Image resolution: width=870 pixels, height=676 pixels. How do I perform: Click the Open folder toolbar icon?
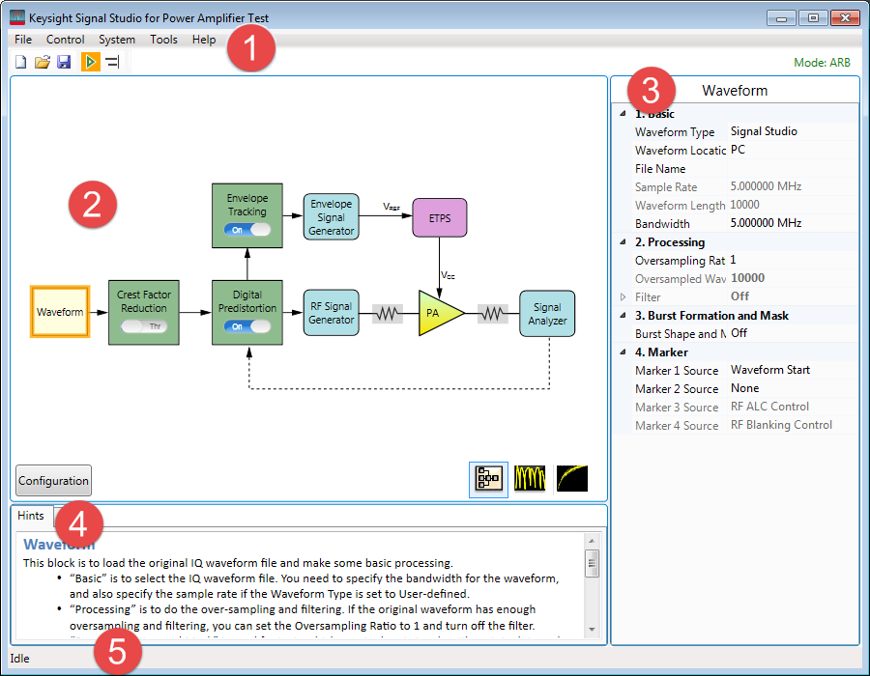pos(43,63)
